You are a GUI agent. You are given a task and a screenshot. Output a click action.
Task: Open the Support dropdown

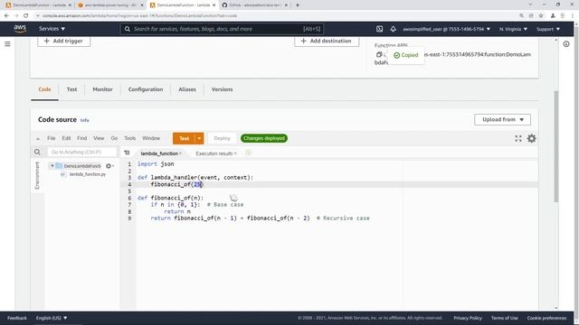(x=548, y=29)
